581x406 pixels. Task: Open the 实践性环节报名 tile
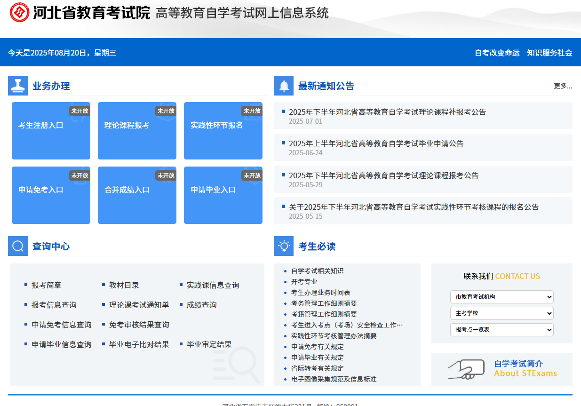[223, 131]
